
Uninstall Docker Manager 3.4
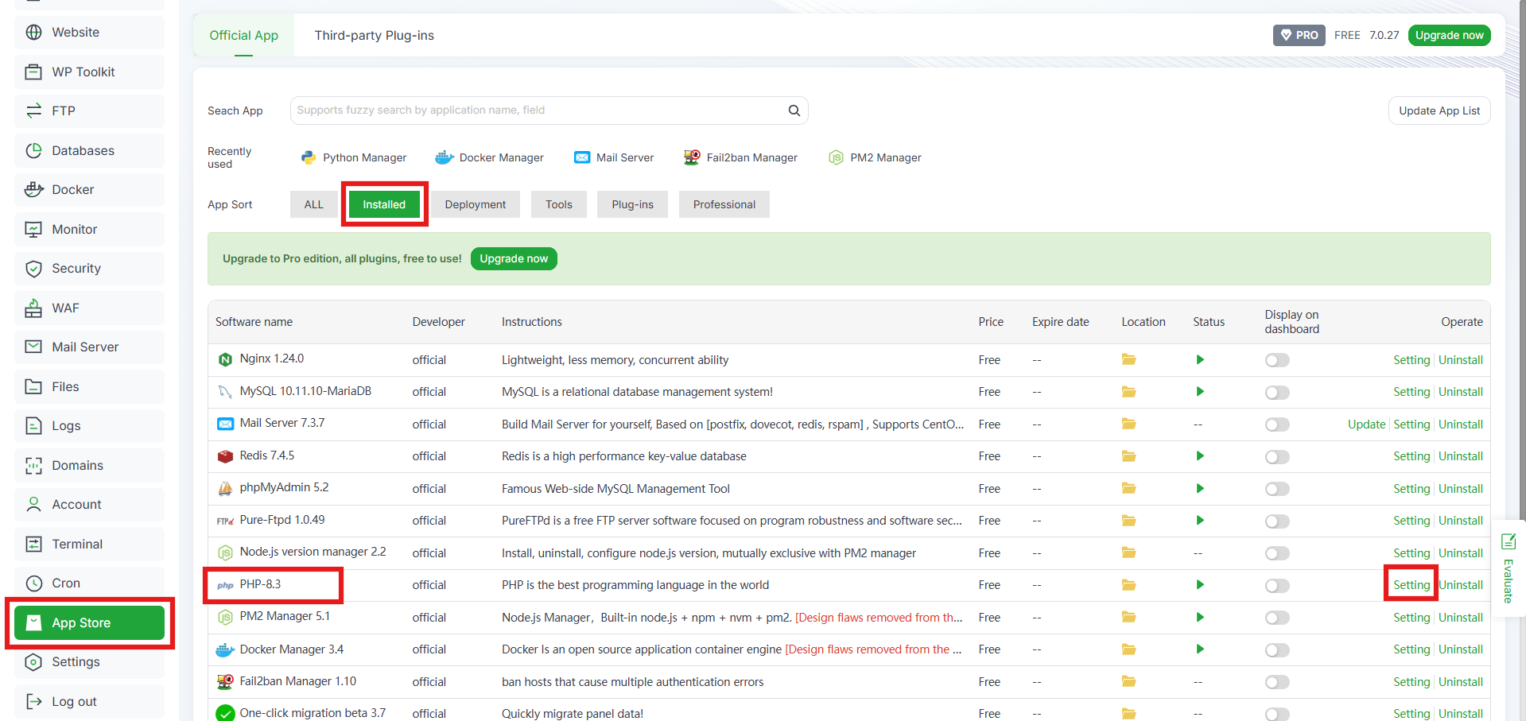tap(1461, 649)
